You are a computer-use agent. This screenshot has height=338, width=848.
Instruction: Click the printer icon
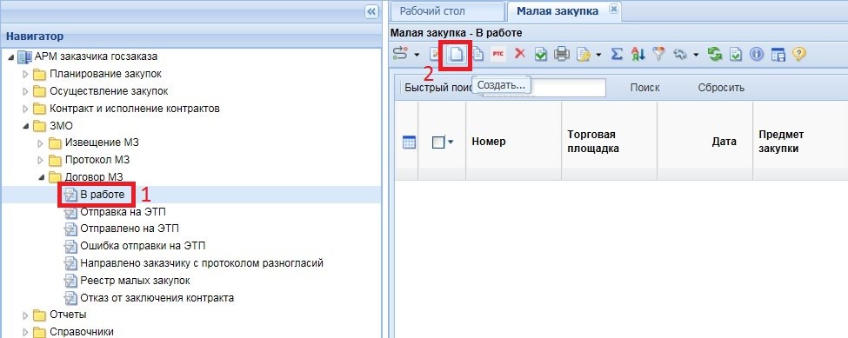coord(563,54)
